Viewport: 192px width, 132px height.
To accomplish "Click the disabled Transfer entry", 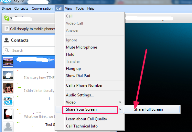I will pyautogui.click(x=73, y=61).
